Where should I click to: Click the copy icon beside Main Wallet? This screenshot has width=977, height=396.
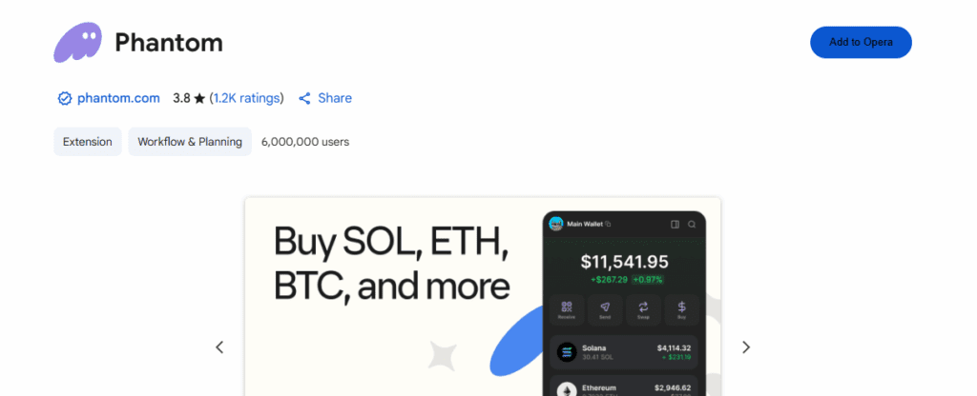point(609,224)
